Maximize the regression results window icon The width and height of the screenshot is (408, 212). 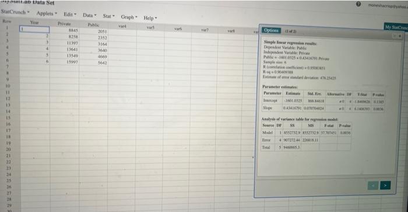click(x=395, y=36)
